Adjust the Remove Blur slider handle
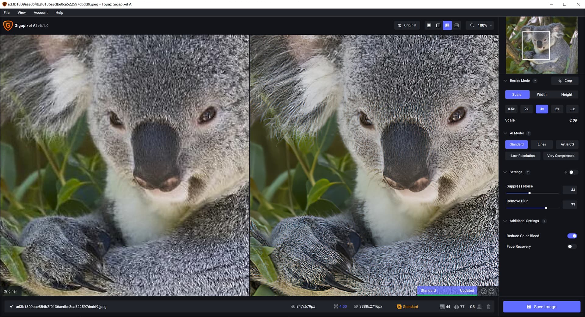Viewport: 585px width, 317px height. pos(546,208)
